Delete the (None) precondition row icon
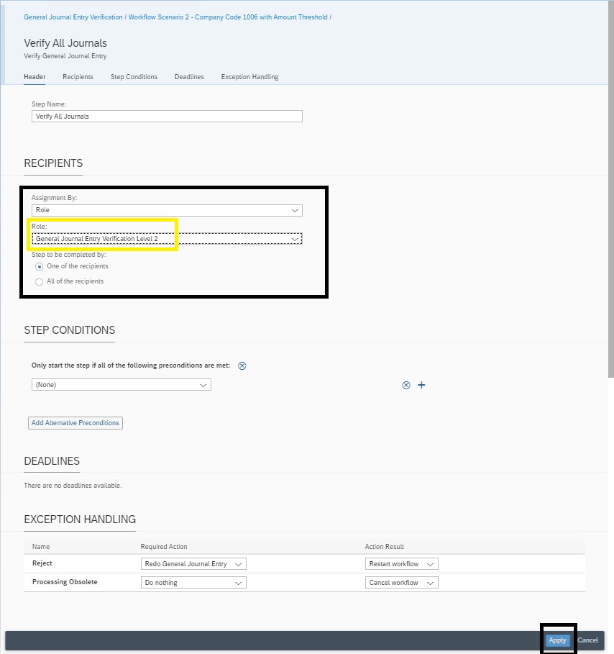Screen dimensions: 614x654 tap(406, 385)
